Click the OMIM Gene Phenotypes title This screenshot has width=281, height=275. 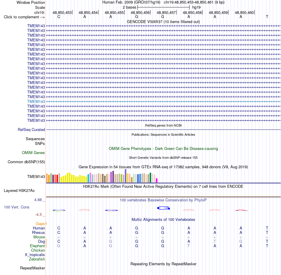coord(163,148)
